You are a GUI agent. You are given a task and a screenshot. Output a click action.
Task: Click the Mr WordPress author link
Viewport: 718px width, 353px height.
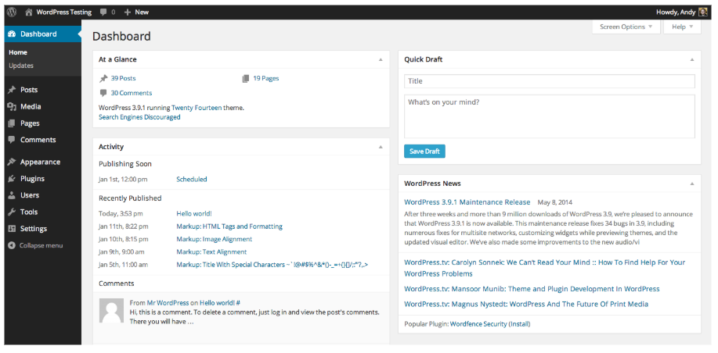(168, 303)
